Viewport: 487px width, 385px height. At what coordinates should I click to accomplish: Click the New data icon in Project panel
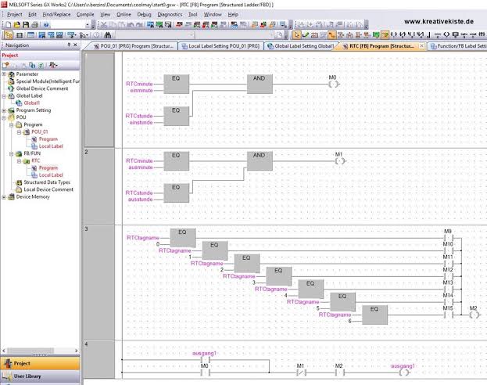pos(5,65)
